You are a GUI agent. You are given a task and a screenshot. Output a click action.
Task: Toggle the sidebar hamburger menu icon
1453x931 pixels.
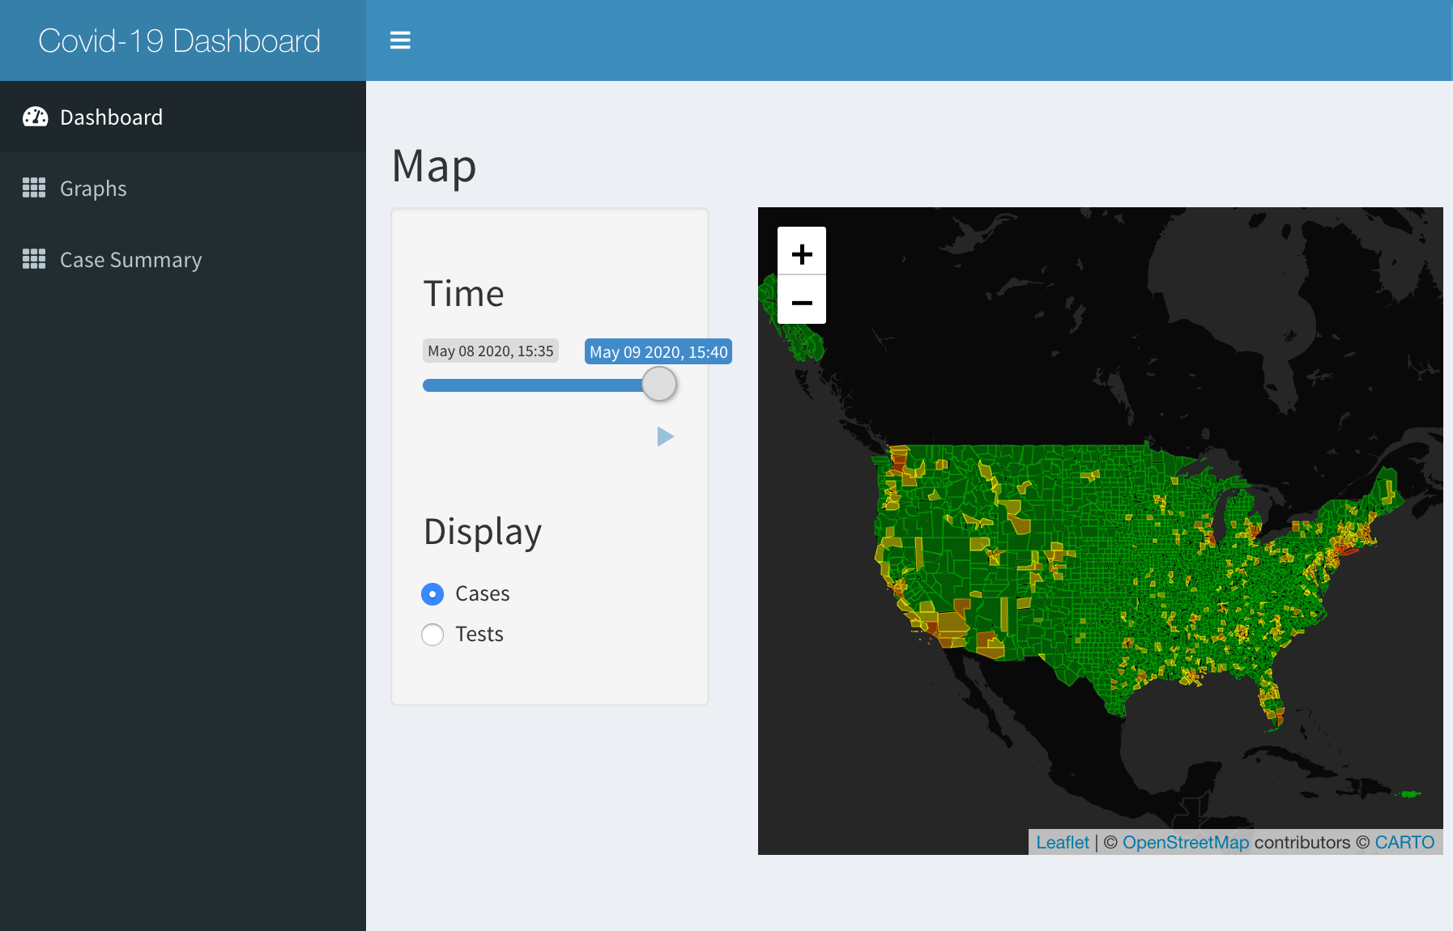point(400,40)
